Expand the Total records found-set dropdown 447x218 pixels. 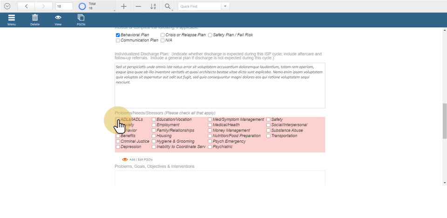(x=115, y=10)
